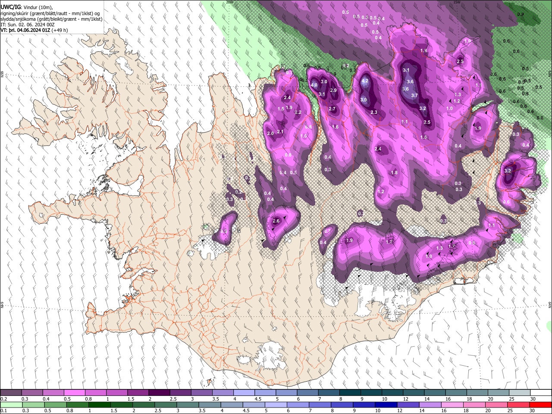Click the 'slydda/snjókoma (grátt/bleikt/grænt' description line
Viewport: 552px width, 414px height.
point(51,19)
